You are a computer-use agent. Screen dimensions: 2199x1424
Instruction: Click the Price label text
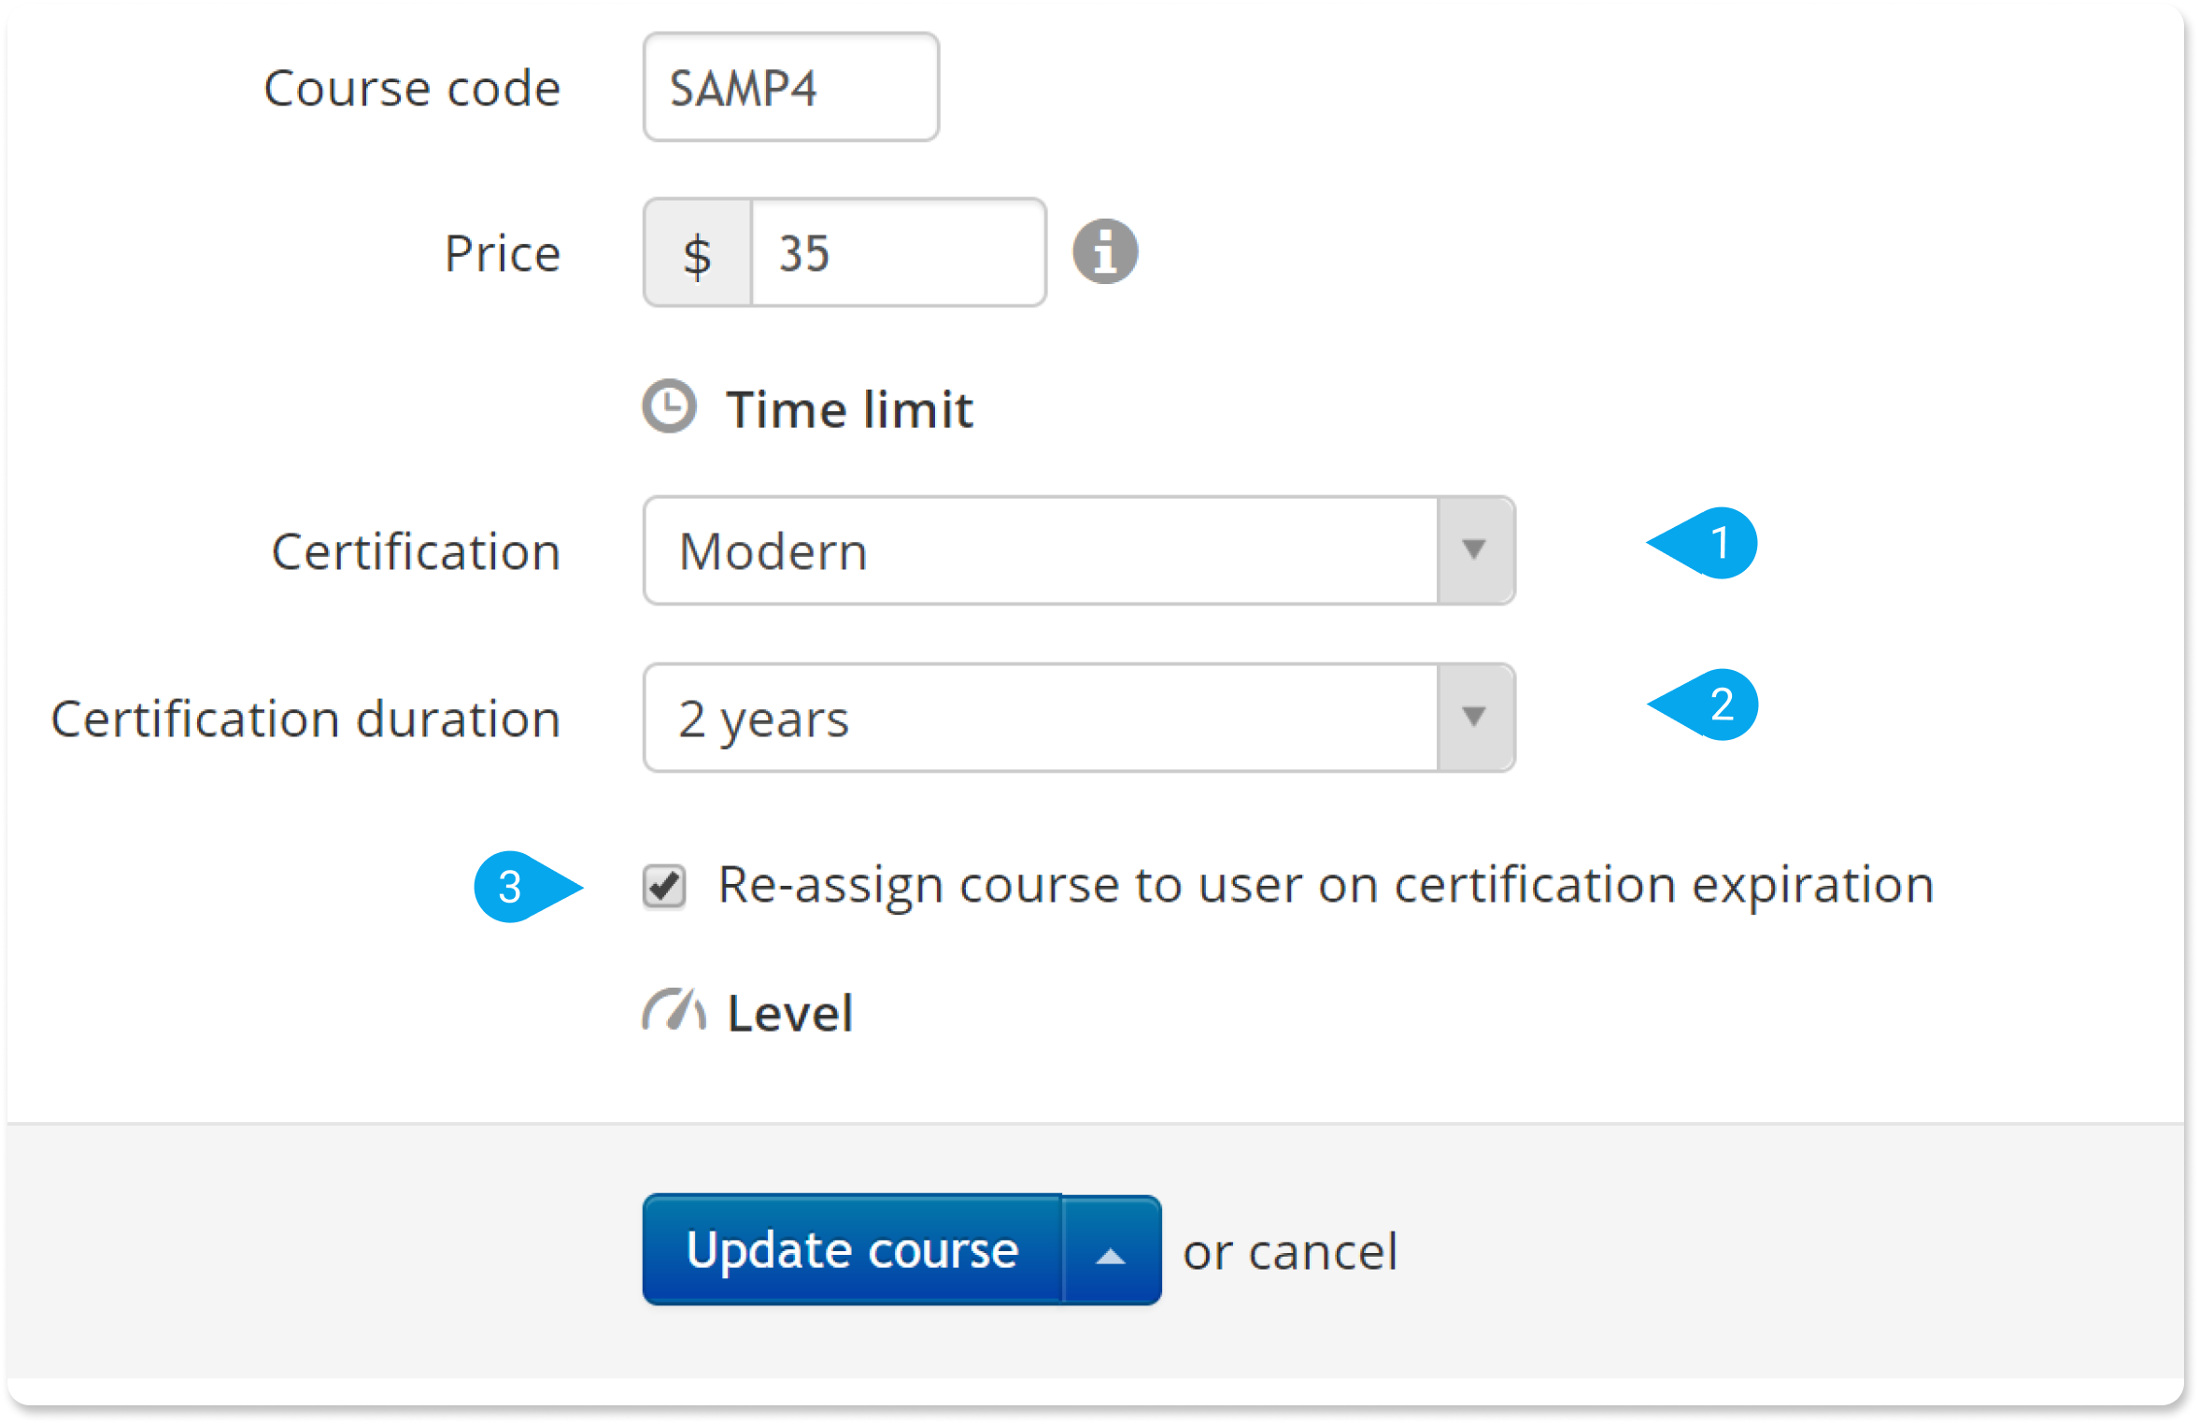(x=503, y=253)
